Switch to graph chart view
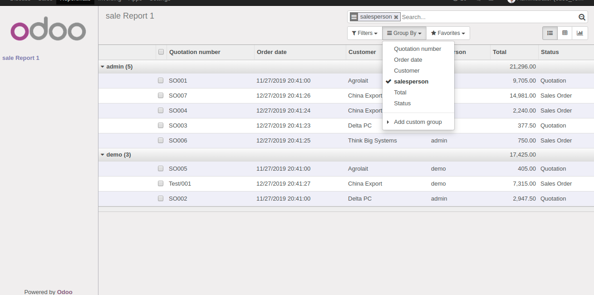 tap(579, 33)
